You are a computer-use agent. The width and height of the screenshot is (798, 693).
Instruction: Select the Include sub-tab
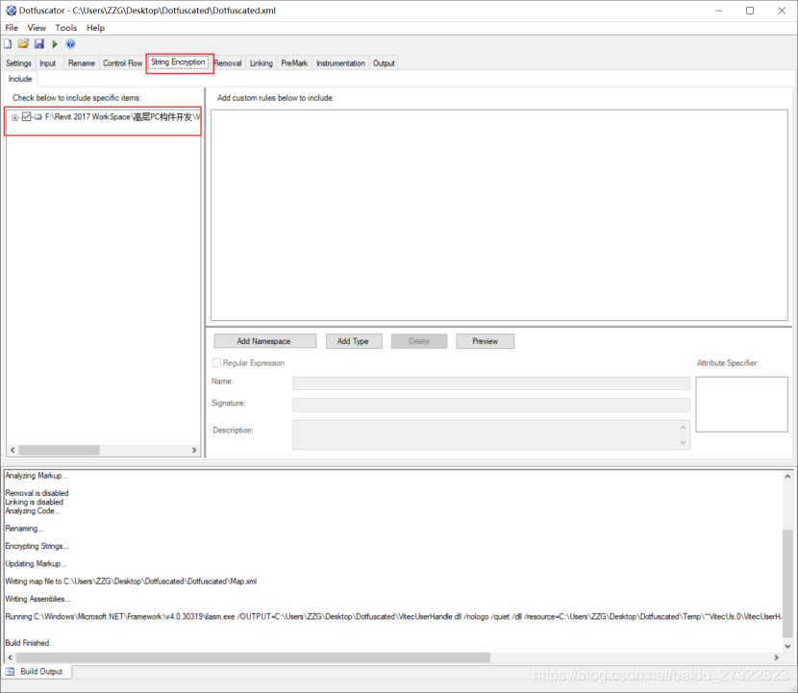[20, 79]
